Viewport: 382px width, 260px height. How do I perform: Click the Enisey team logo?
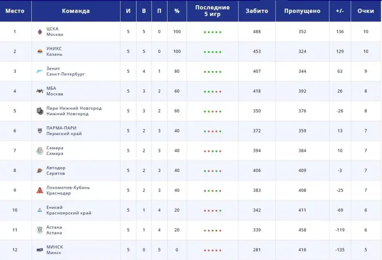(x=40, y=210)
